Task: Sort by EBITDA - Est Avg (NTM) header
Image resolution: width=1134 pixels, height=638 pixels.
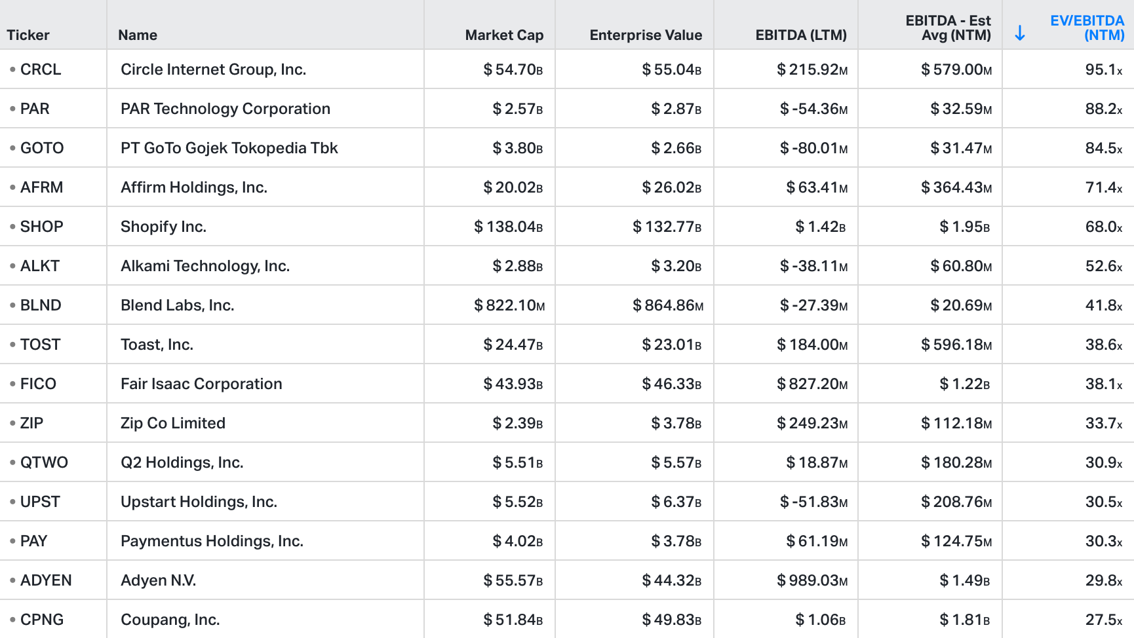Action: click(x=948, y=28)
